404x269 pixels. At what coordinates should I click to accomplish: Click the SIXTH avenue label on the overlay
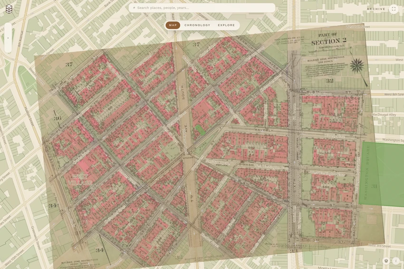[x=295, y=185]
